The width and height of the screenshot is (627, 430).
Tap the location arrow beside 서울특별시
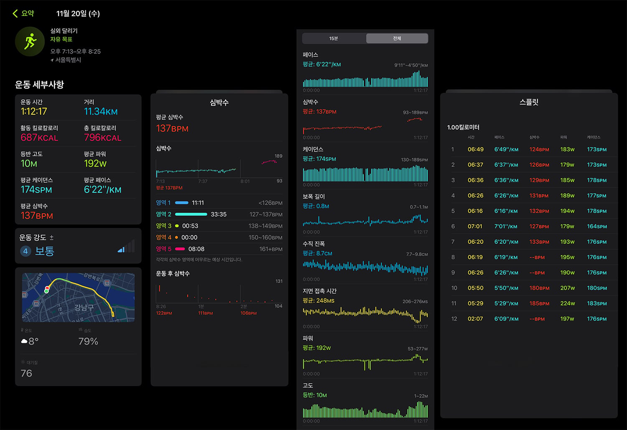click(x=52, y=60)
